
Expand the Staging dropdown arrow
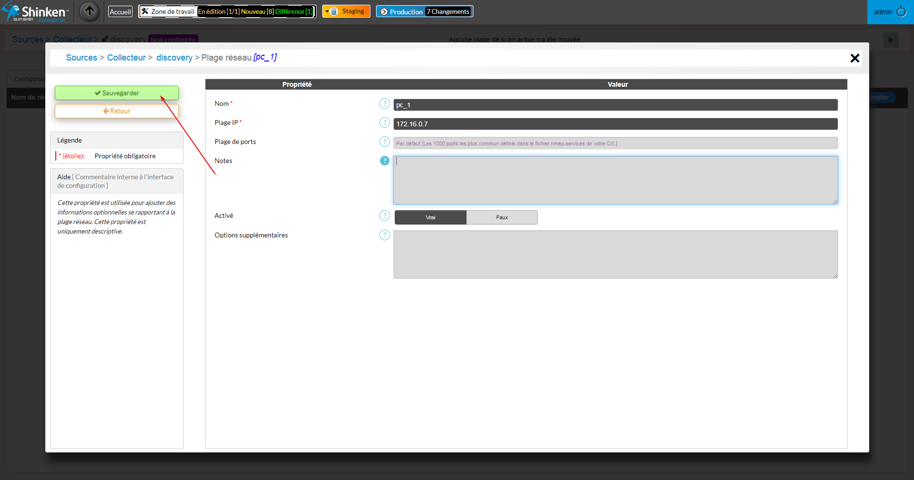coord(327,11)
